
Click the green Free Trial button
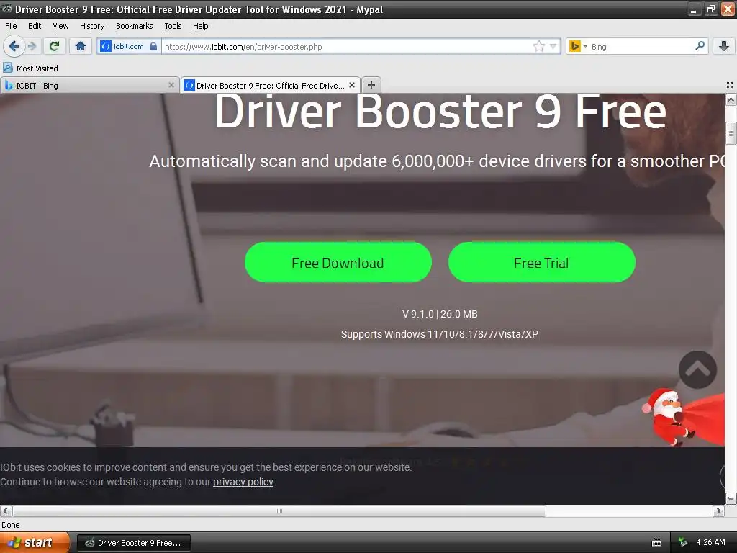point(541,262)
